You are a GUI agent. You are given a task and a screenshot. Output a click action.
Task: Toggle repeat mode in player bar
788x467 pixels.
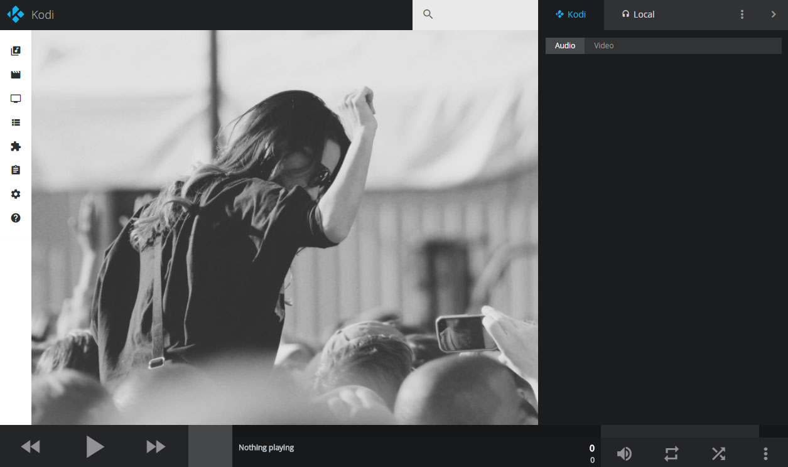671,453
